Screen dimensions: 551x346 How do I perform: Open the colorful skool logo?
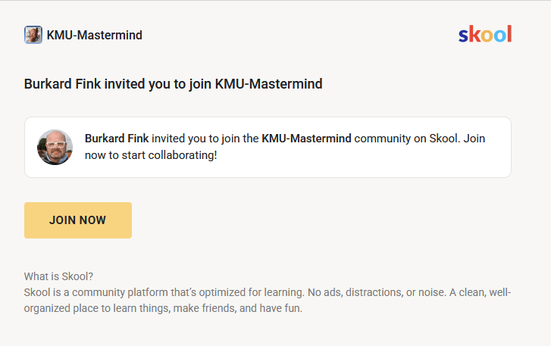[485, 34]
